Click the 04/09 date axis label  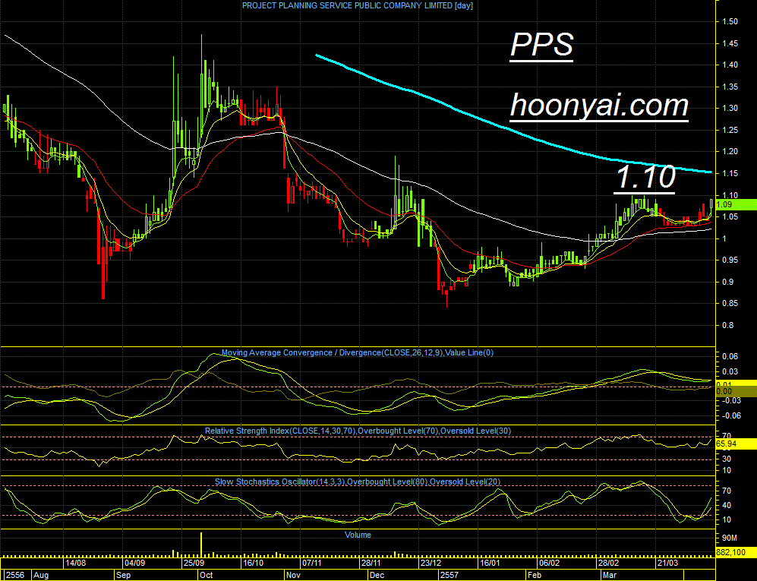tap(134, 563)
